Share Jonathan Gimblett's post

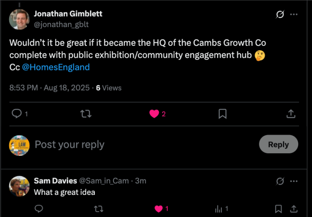291,113
